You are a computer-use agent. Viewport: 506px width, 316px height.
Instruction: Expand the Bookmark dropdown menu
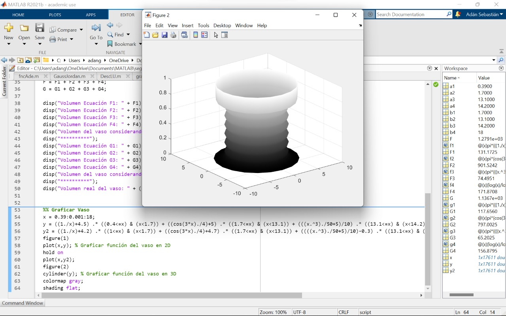140,44
